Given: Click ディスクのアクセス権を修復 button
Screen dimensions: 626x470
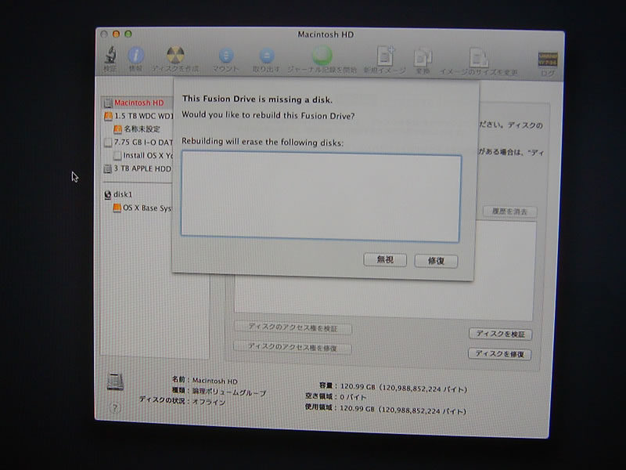Looking at the screenshot, I should 293,347.
